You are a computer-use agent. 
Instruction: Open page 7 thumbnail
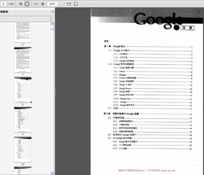(x=23, y=60)
